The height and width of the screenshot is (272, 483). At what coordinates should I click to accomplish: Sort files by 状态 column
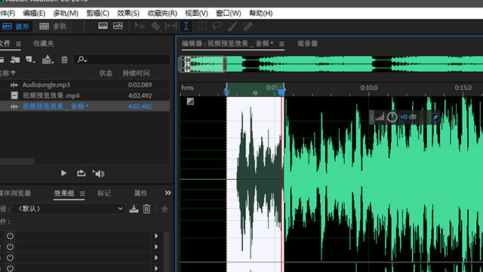106,73
